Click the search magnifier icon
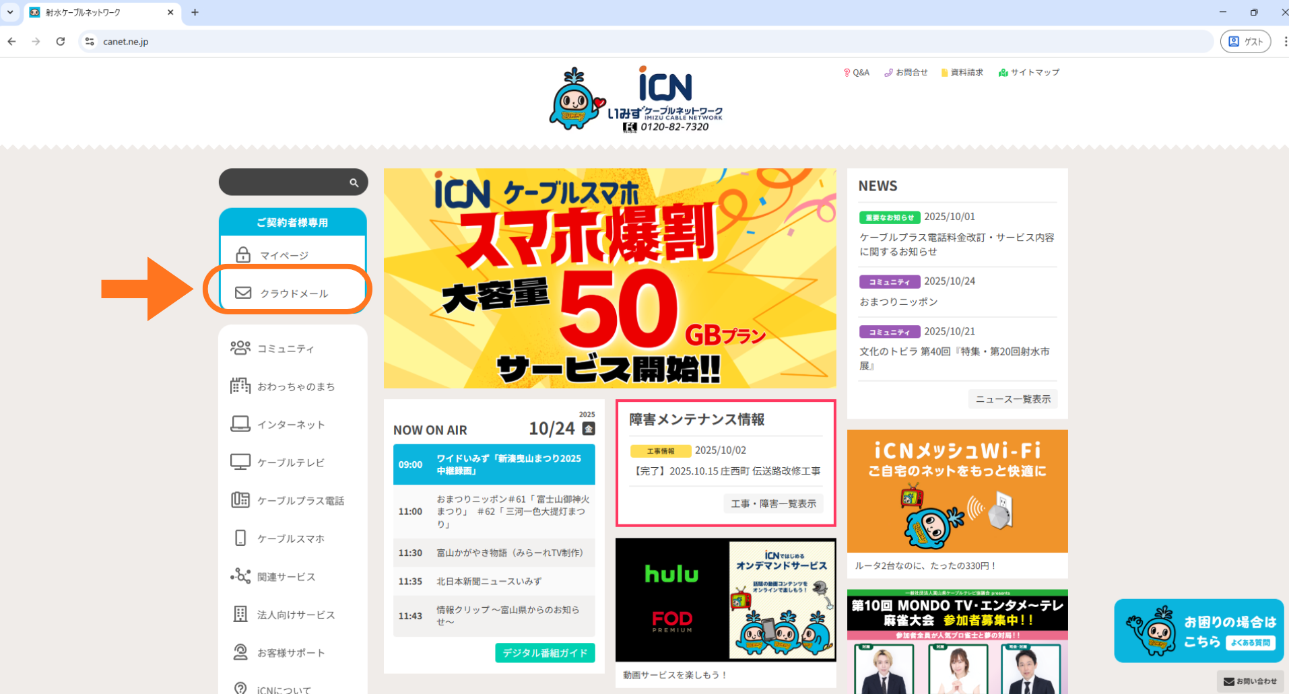 [354, 182]
